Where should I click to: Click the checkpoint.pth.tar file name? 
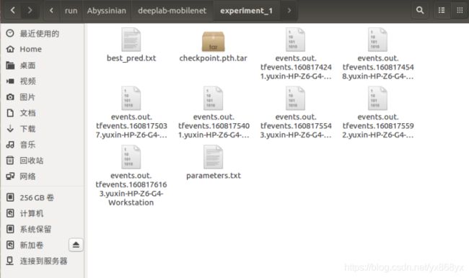tap(214, 58)
